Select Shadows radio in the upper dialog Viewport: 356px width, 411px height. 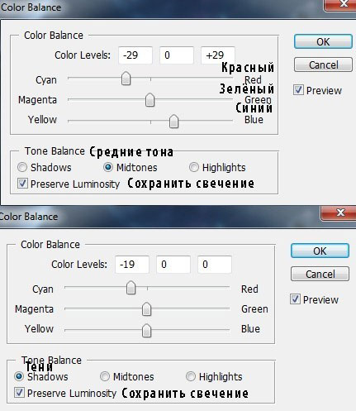coord(22,167)
